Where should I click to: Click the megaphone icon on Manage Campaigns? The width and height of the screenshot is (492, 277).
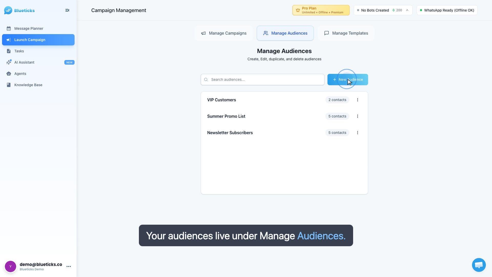[203, 33]
